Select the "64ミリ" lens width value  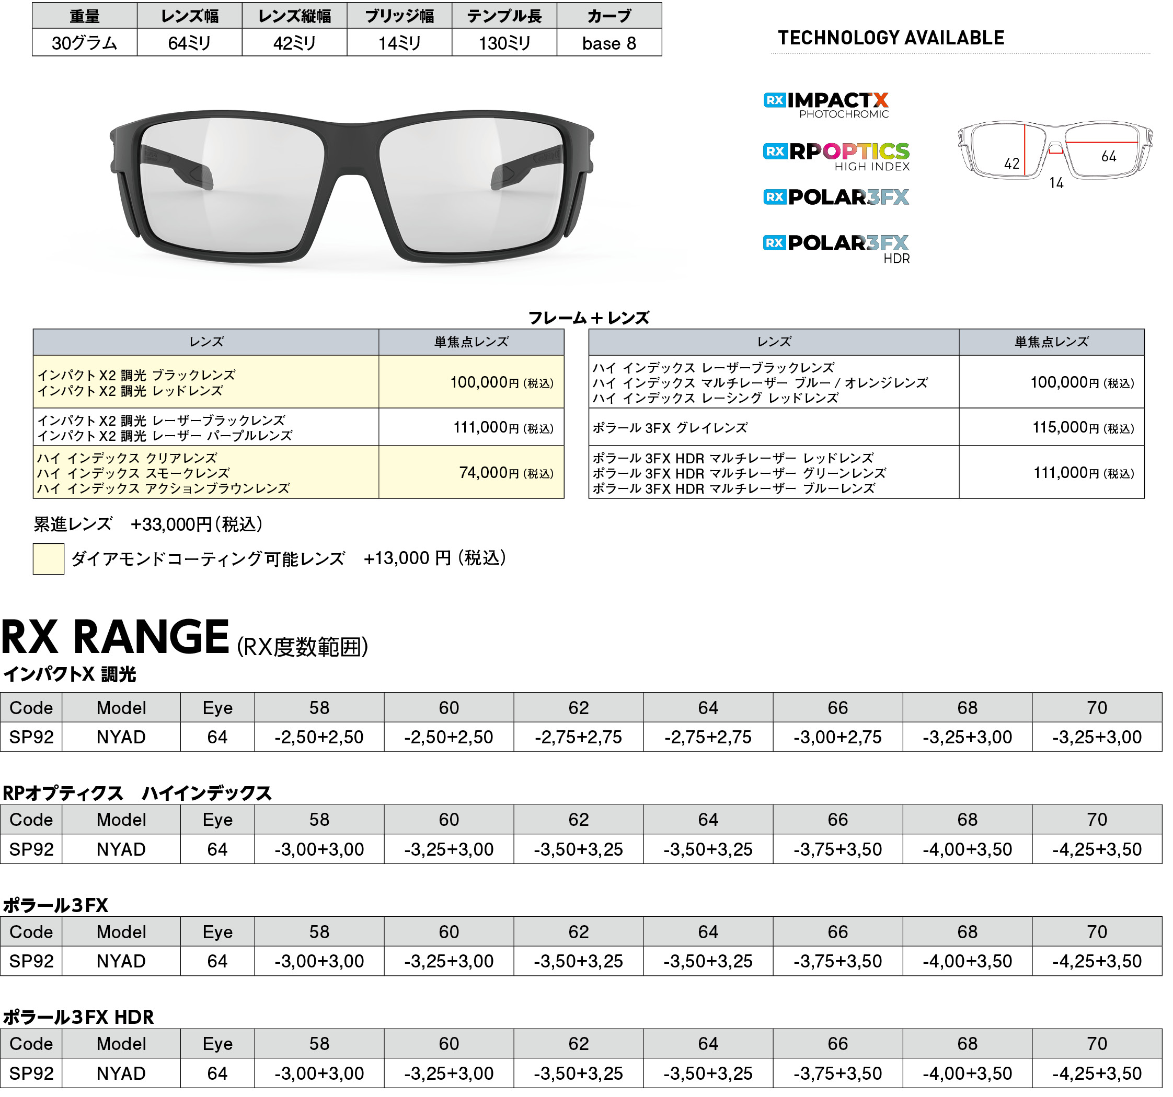point(189,43)
